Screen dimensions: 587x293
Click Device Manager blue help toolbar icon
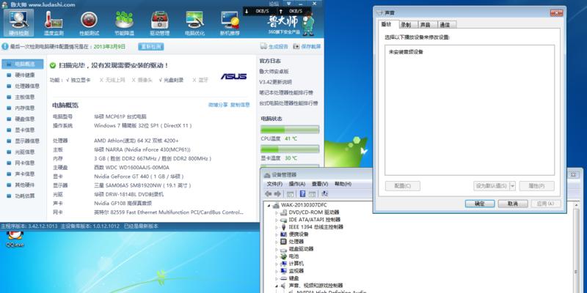[303, 194]
